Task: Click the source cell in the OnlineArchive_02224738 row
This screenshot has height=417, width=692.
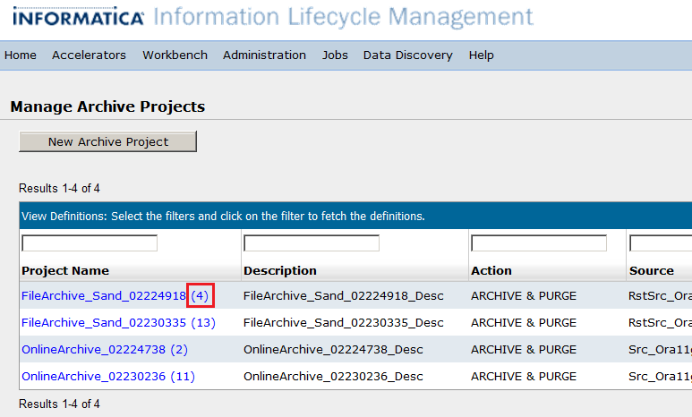Action: (x=661, y=350)
